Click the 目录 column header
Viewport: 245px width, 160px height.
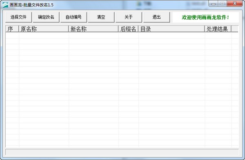point(171,29)
